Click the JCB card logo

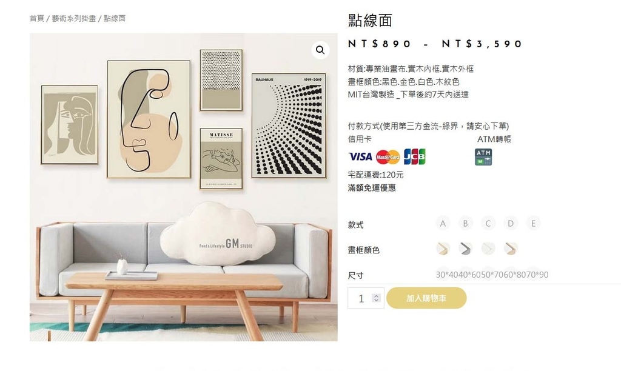415,157
